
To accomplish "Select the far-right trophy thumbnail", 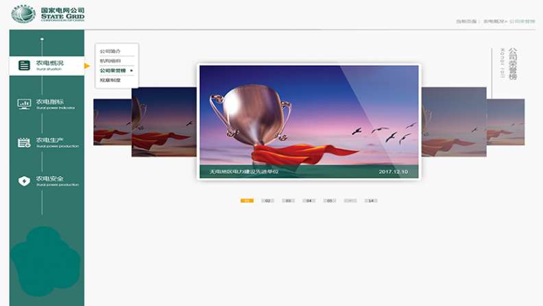I will click(x=507, y=122).
